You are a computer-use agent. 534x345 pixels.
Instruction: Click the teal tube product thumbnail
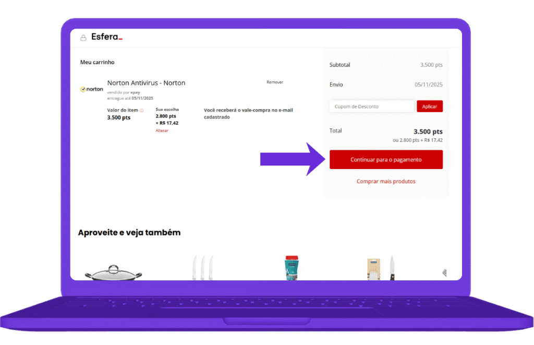click(290, 266)
